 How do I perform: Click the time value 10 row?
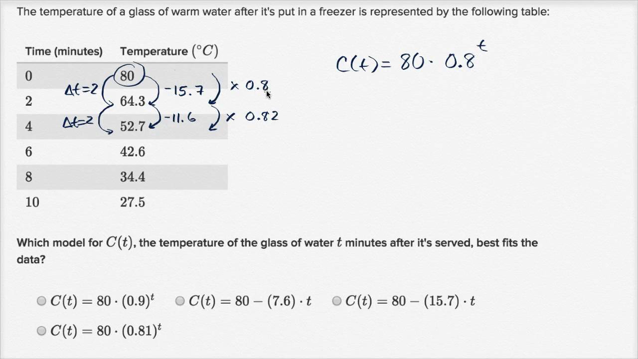(122, 202)
